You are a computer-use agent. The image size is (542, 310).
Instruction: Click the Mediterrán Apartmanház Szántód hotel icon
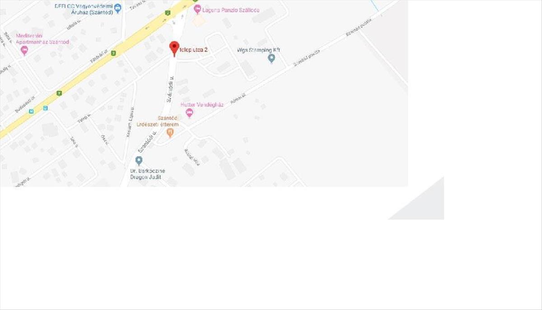tap(24, 50)
